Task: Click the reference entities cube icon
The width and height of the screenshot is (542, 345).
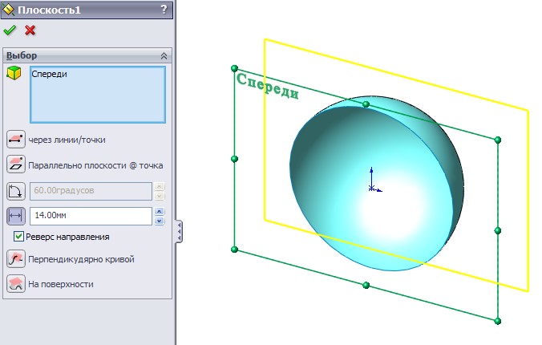Action: coord(14,73)
